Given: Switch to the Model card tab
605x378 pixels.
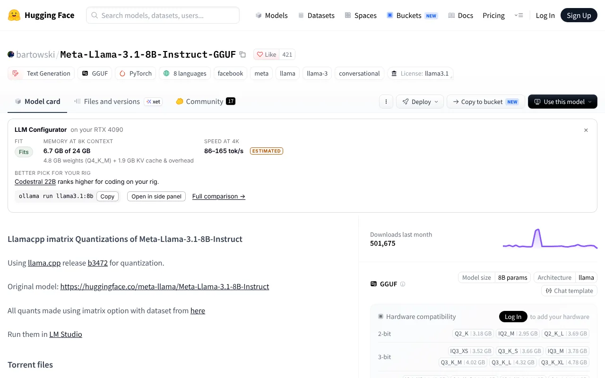Looking at the screenshot, I should click(37, 102).
